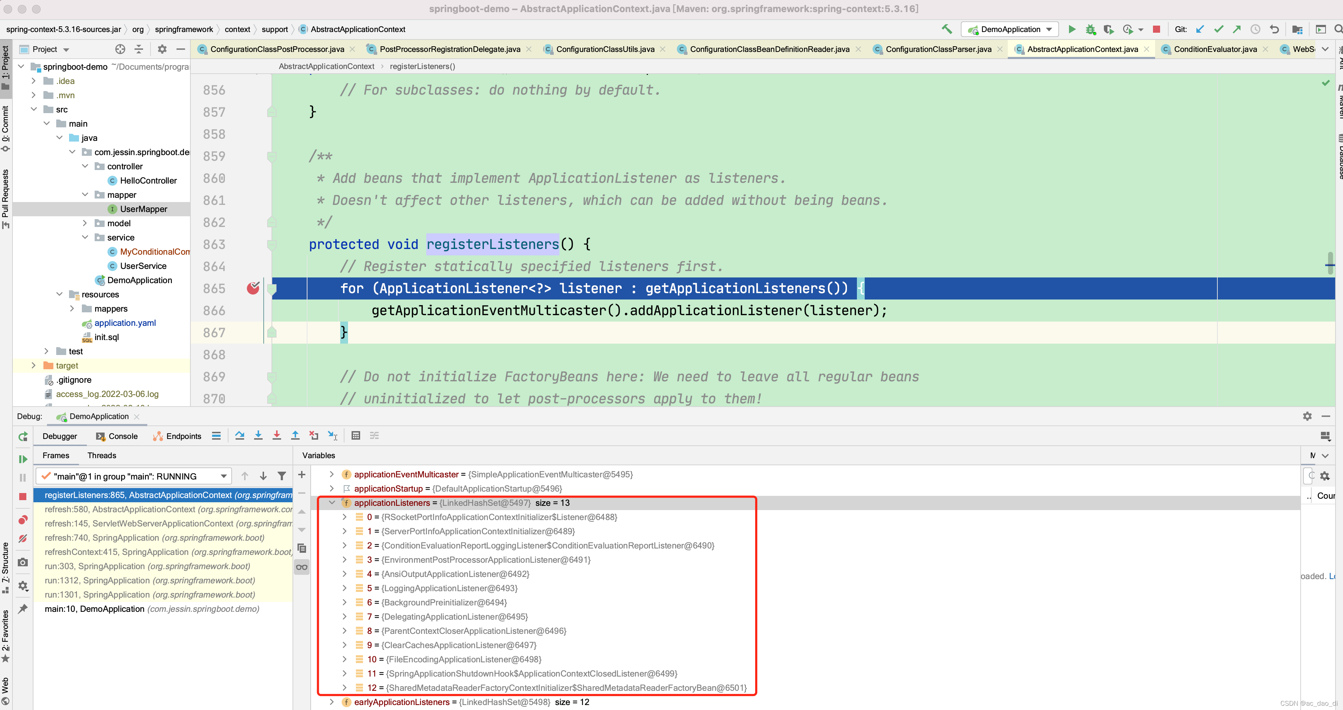1343x710 pixels.
Task: Select refresh:580 AbstractApplicationContext stack frame
Action: (163, 509)
